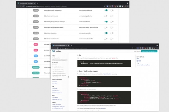Turn off the voice events subscribe toggle

(106, 33)
